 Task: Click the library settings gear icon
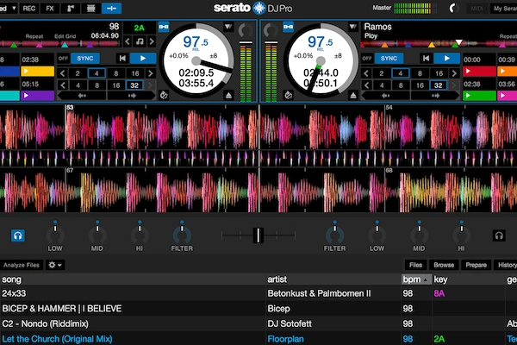(x=55, y=265)
